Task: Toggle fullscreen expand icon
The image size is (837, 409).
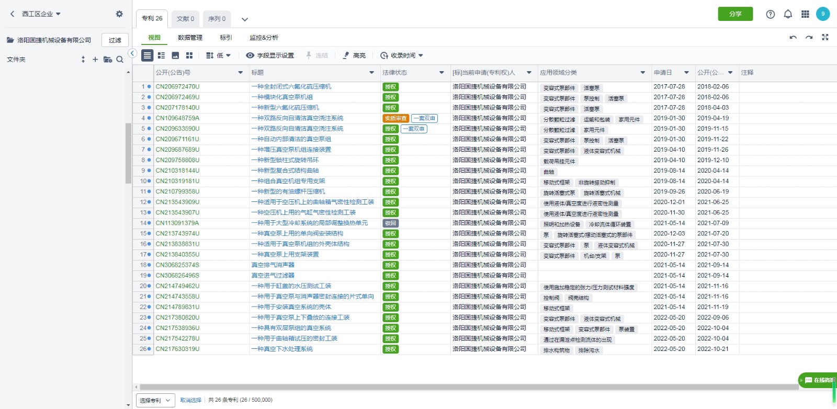Action: (x=825, y=37)
